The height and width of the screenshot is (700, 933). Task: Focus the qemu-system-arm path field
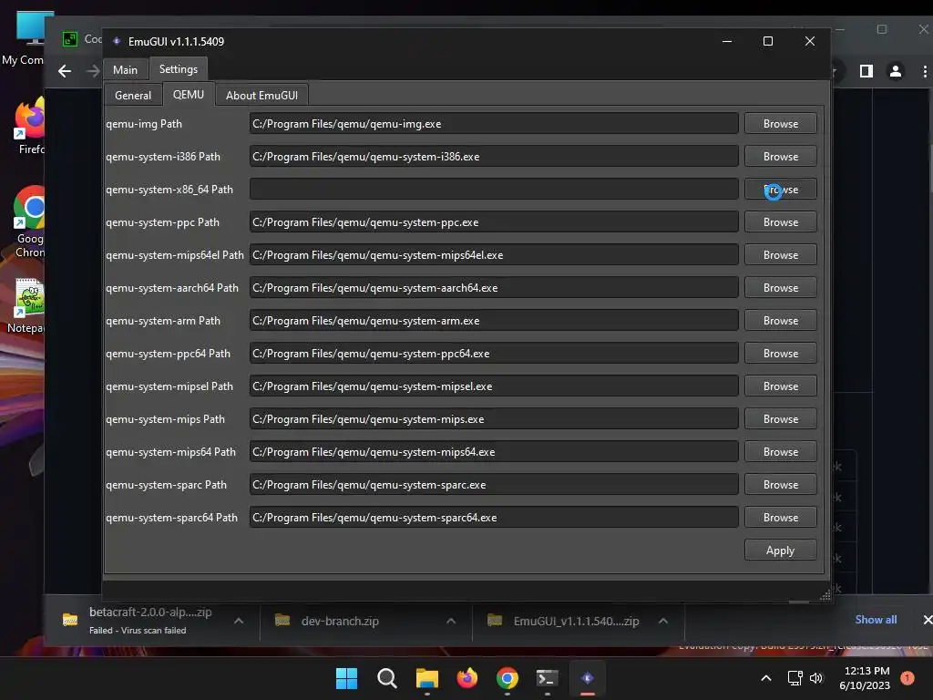tap(494, 320)
